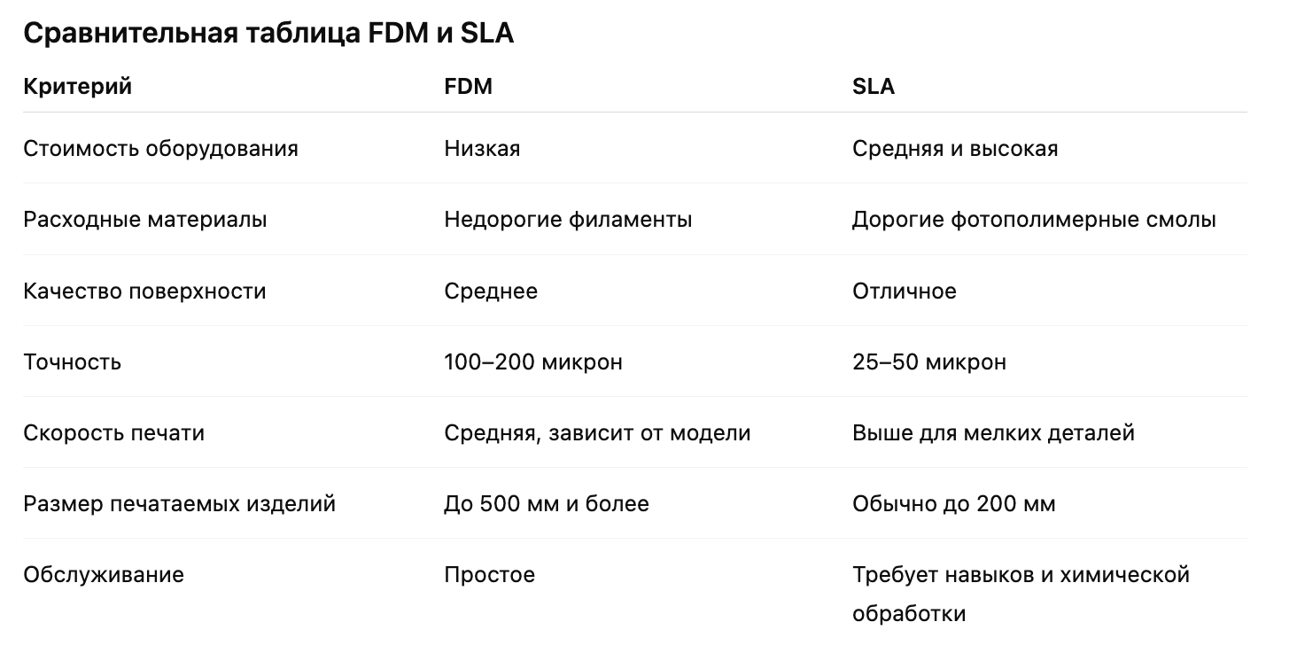Select the 'Отличное' cell
This screenshot has height=653, width=1297.
[x=904, y=291]
